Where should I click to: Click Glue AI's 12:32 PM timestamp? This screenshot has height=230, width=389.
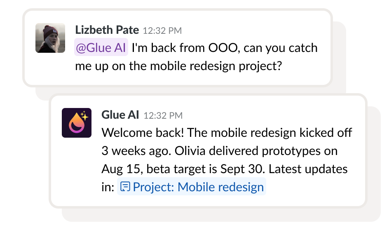click(163, 115)
